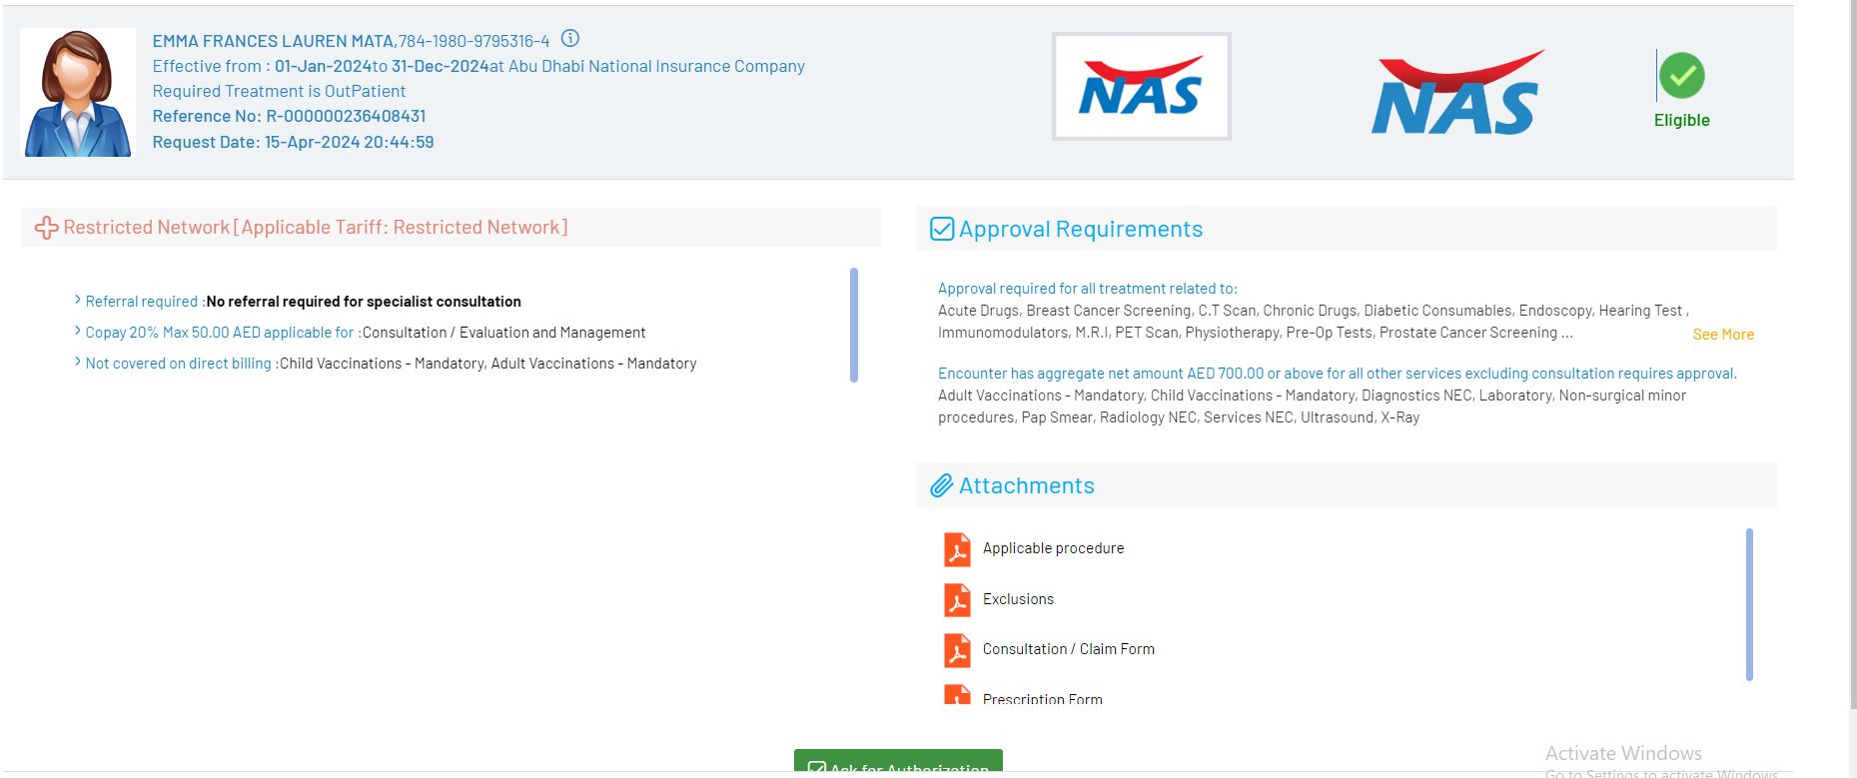Screen dimensions: 1857x778
Task: Click 'Consultation / Evaluation and Management' text
Action: tap(504, 333)
